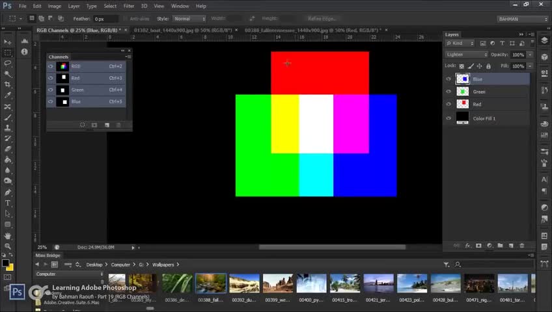Toggle RGB channel visibility eye
This screenshot has width=552, height=312.
tap(51, 66)
